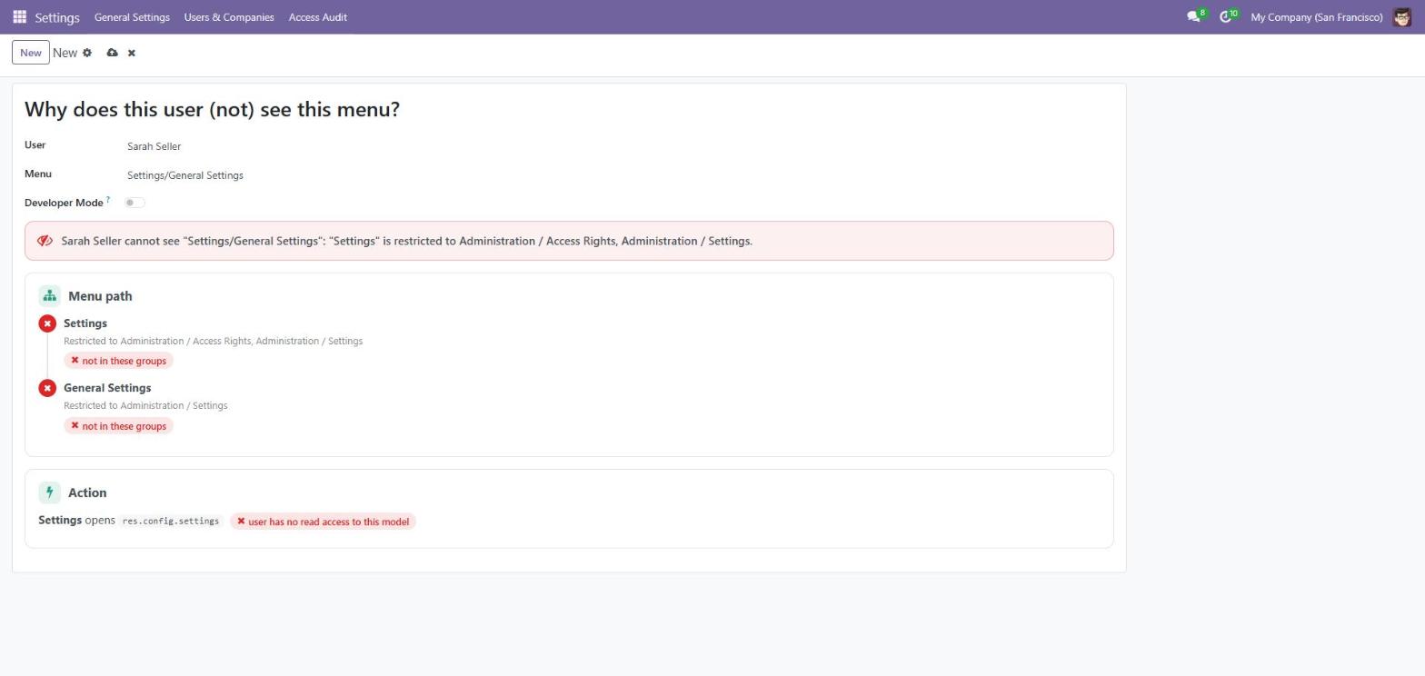The image size is (1425, 676).
Task: Click the 'Restricted to Administration / Settings' line under General Settings
Action: point(145,405)
